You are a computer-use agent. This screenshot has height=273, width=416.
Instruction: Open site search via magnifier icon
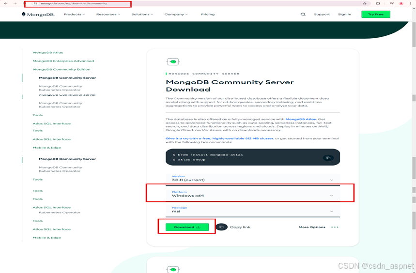(x=303, y=15)
